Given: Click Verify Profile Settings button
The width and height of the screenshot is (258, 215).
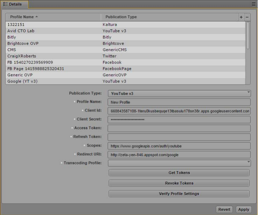Looking at the screenshot, I should [179, 194].
